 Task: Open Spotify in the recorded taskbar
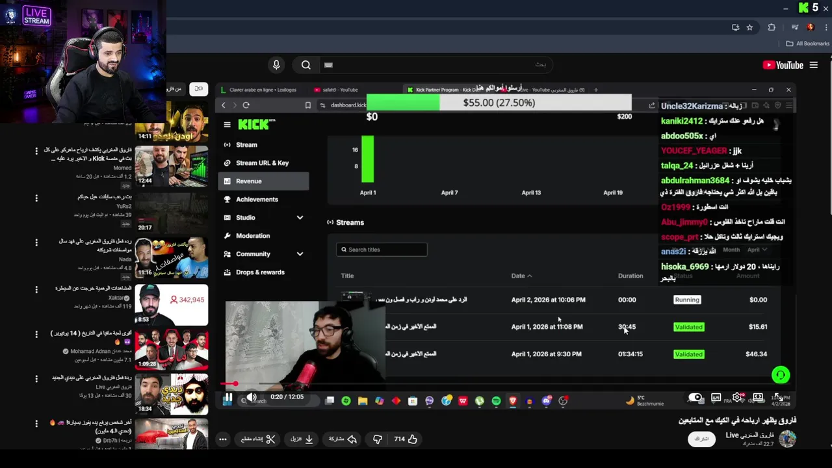pyautogui.click(x=496, y=401)
